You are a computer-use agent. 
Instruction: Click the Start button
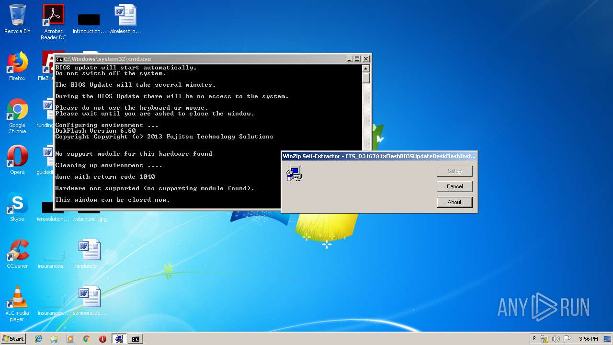click(x=13, y=339)
